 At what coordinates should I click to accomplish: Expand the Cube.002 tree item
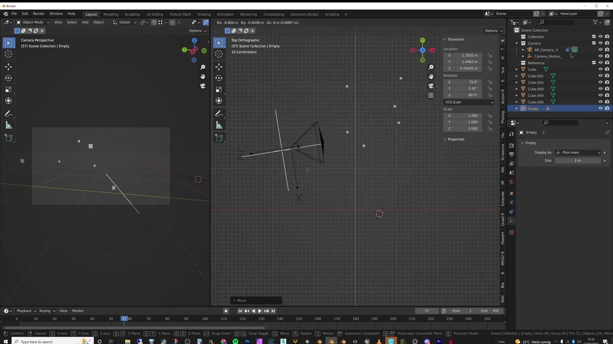tap(517, 82)
